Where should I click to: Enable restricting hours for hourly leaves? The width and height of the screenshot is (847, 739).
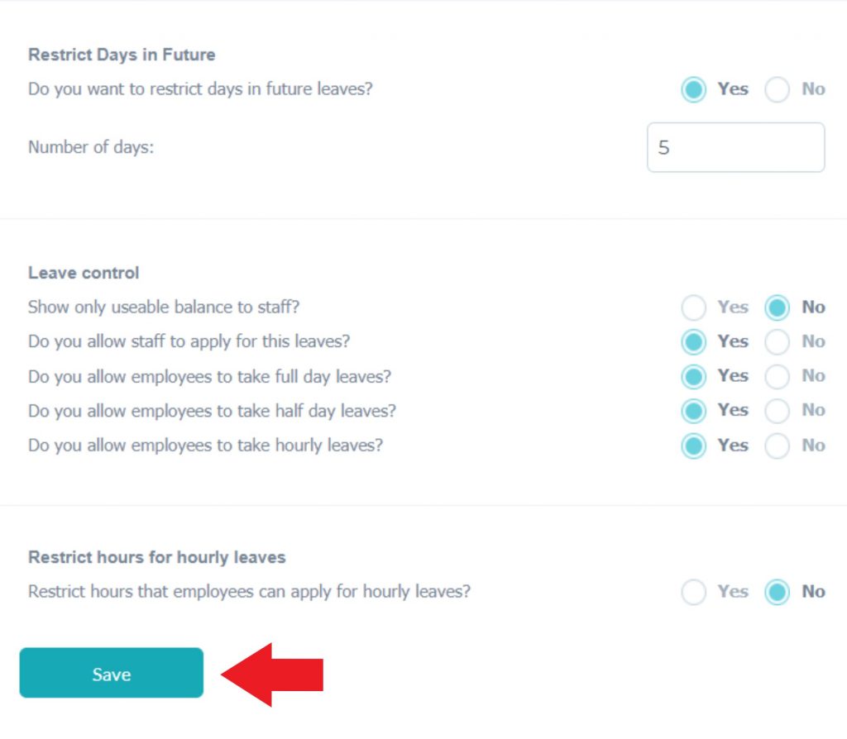(694, 592)
